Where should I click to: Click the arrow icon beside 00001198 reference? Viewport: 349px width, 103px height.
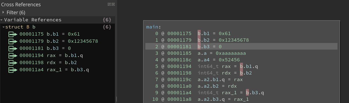13,63
